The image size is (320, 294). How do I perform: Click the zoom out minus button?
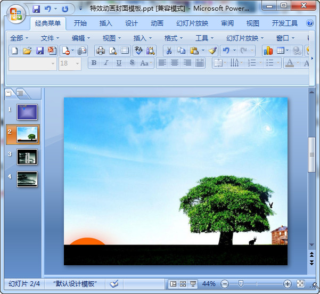[225, 284]
